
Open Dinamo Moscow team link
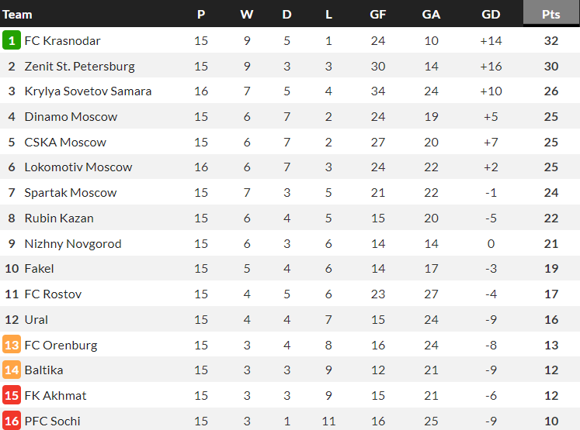tap(71, 117)
